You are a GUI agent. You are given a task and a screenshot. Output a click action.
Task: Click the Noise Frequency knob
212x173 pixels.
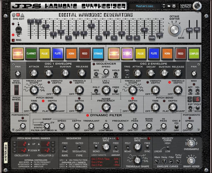[106, 107]
